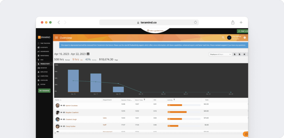The width and height of the screenshot is (284, 138).
Task: Go back with browser back arrow
Action: pos(59,22)
